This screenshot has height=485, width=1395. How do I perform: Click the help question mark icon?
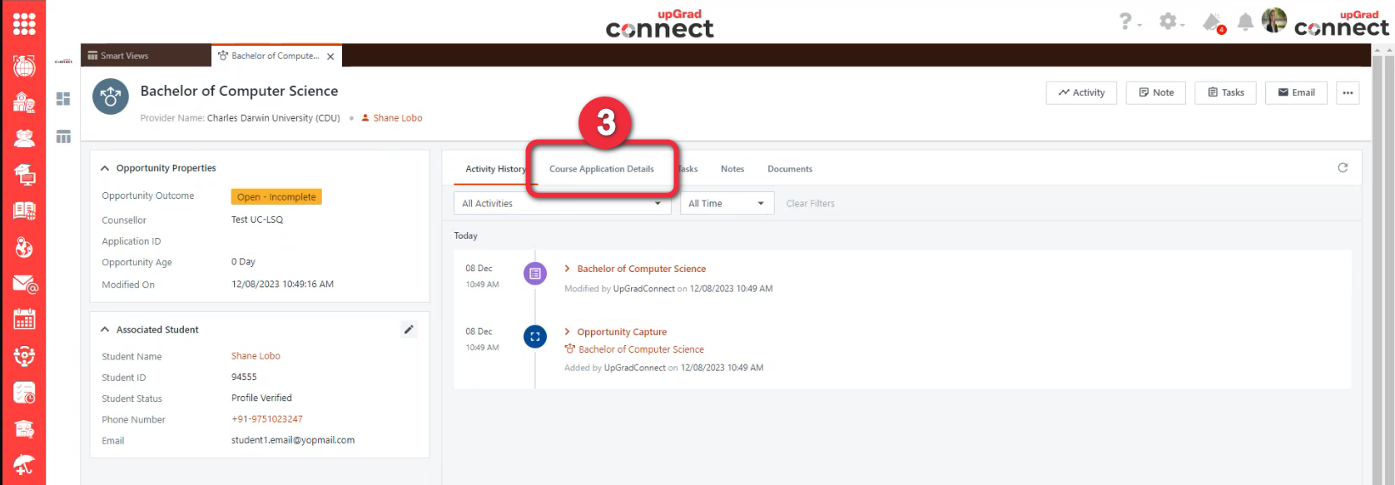pos(1125,22)
